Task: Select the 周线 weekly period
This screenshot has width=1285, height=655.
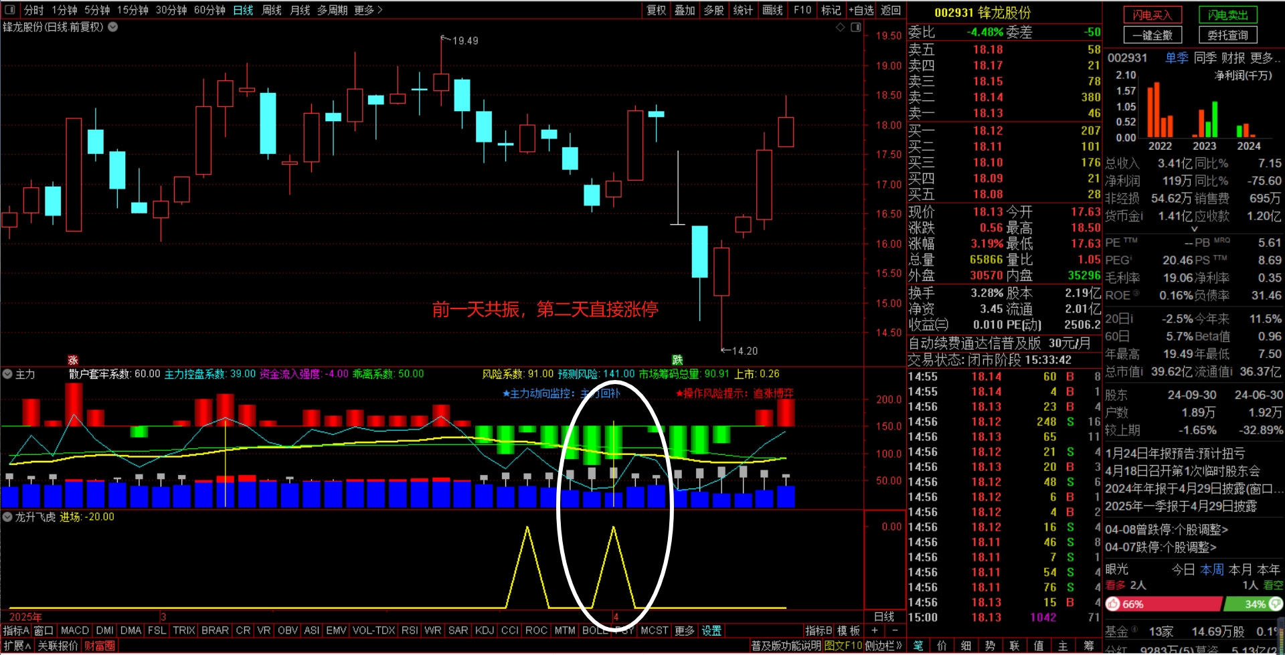Action: coord(272,10)
